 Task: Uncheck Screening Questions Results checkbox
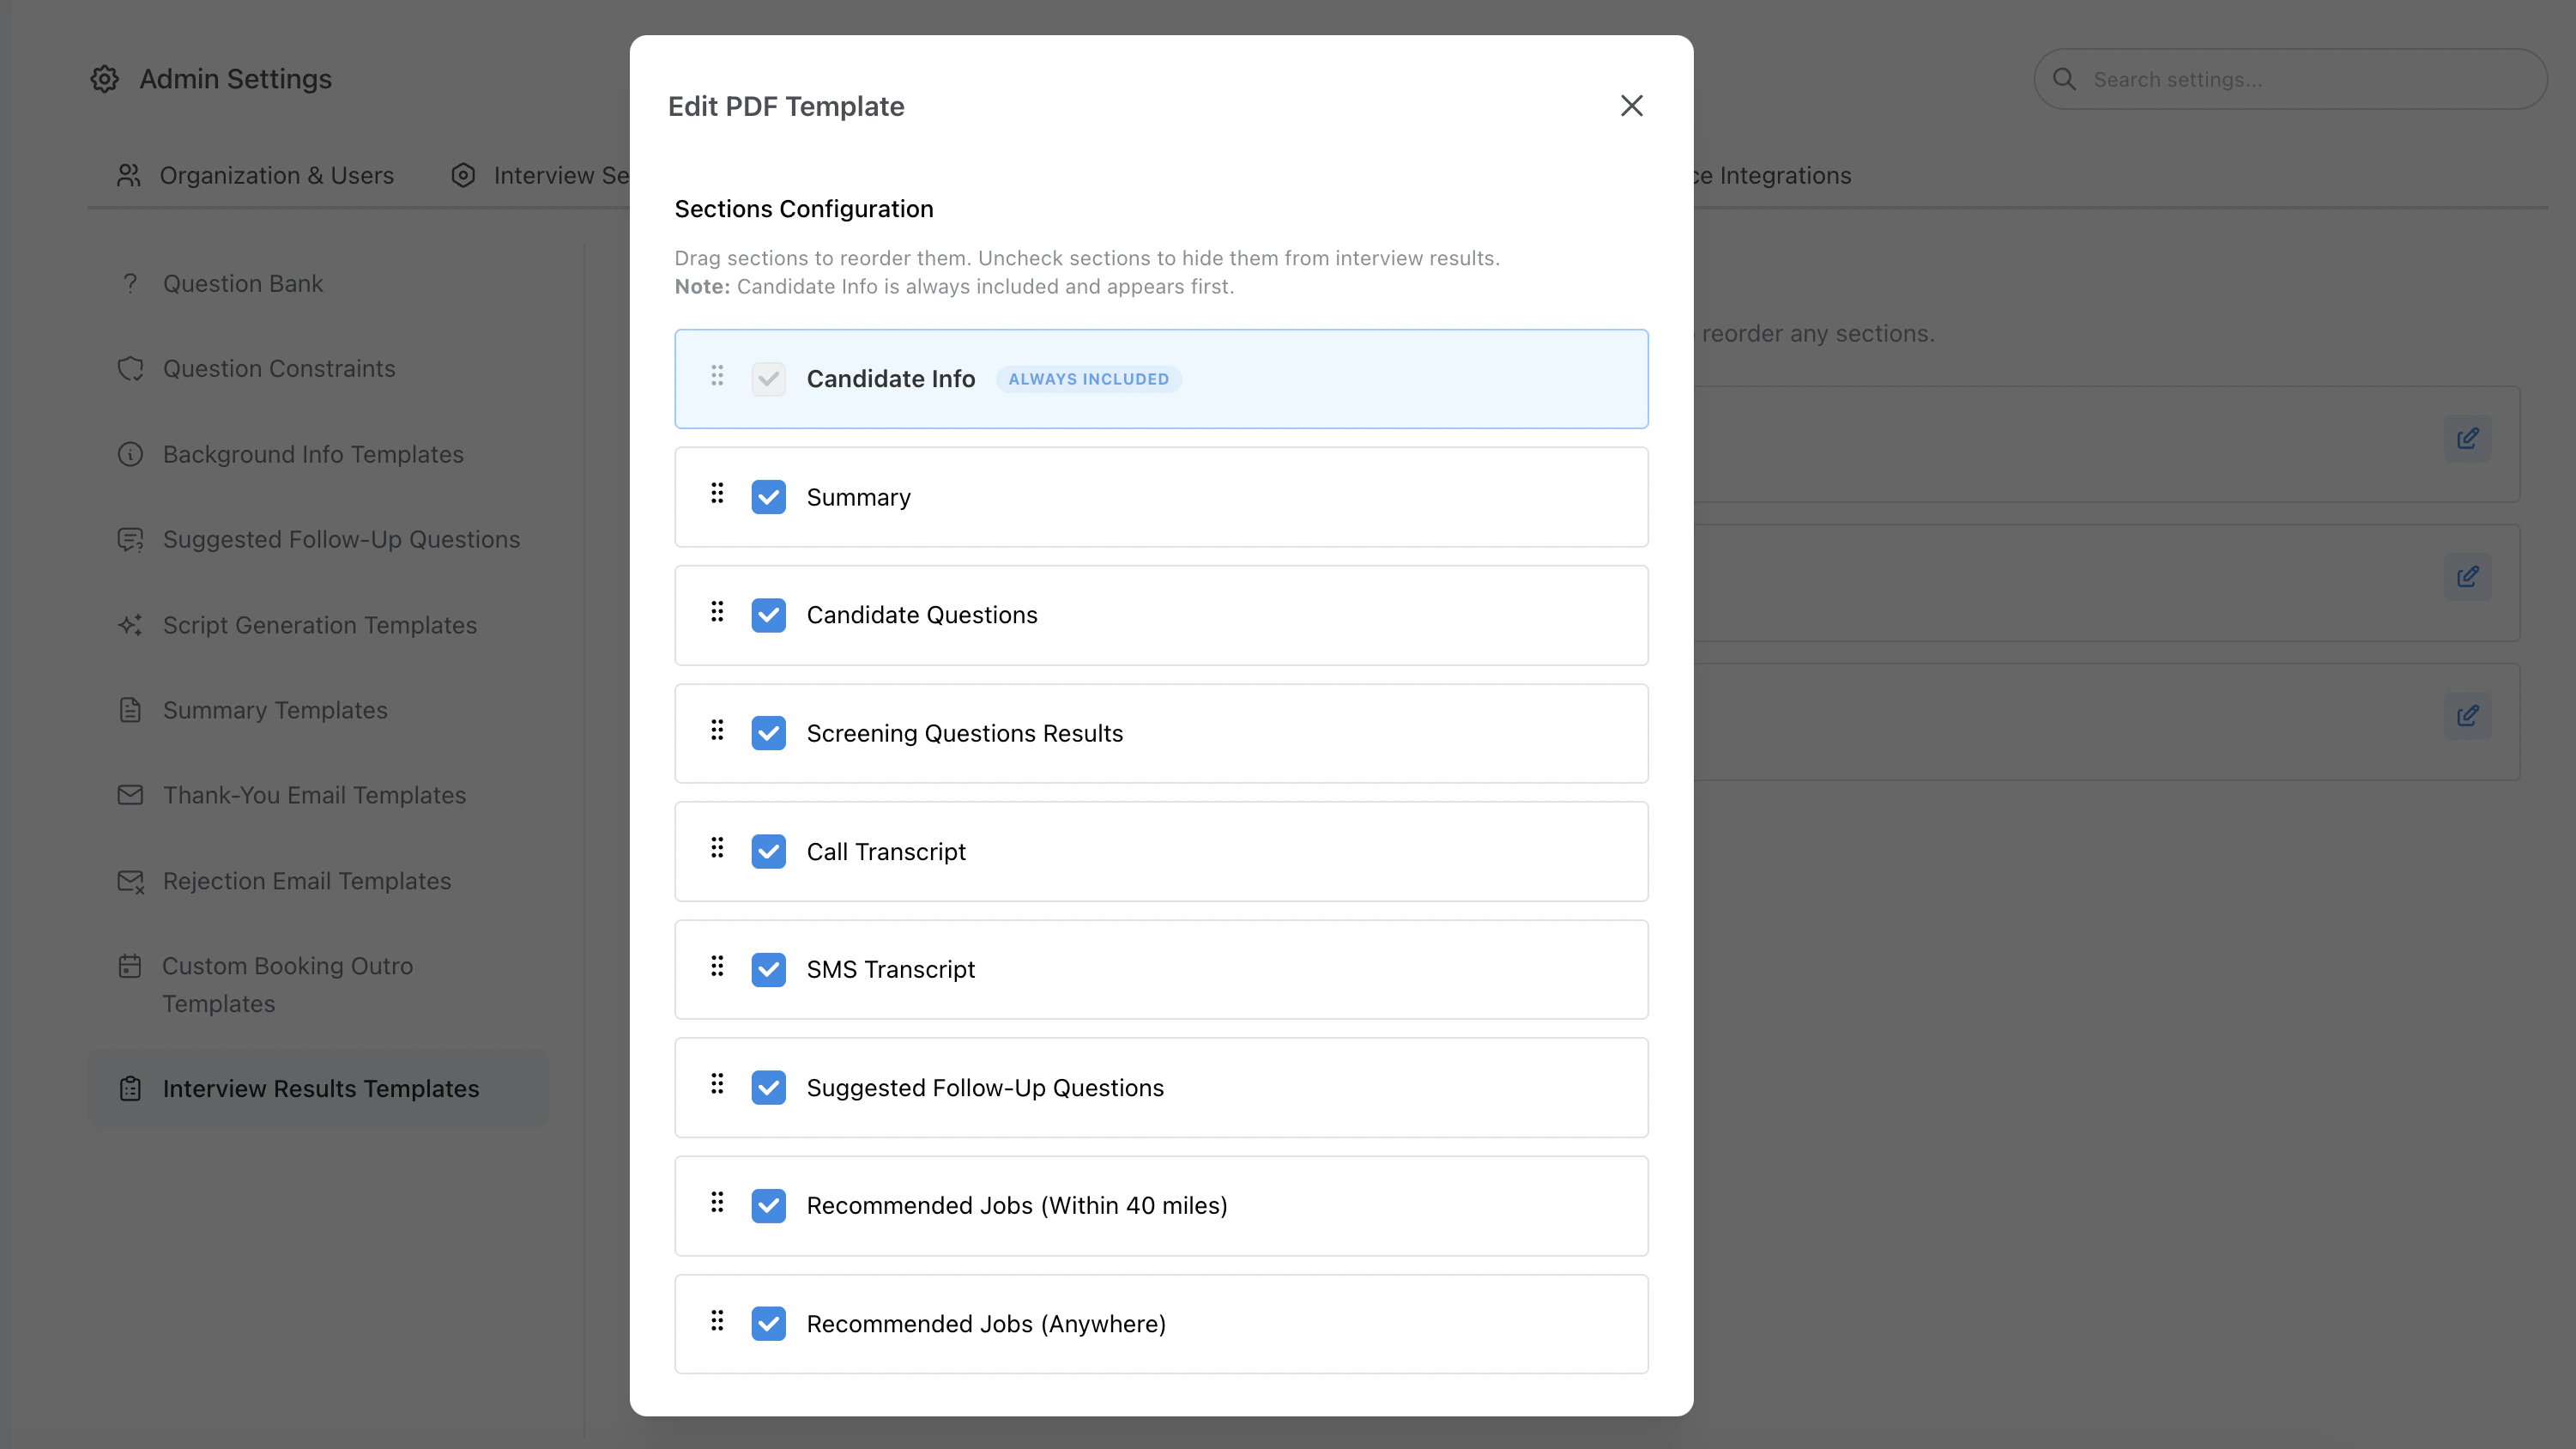click(768, 733)
